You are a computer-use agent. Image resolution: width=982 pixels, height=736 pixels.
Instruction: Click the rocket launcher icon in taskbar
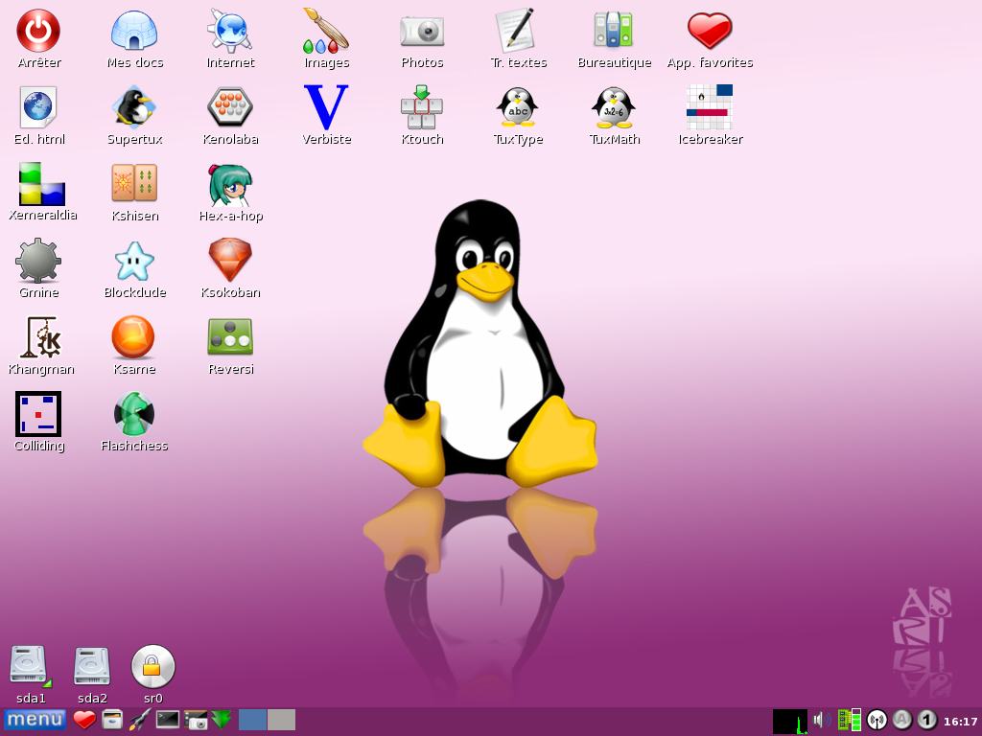pyautogui.click(x=140, y=720)
